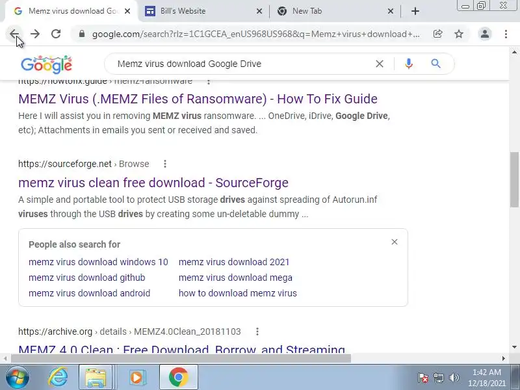The height and width of the screenshot is (390, 520).
Task: Open options for the sourceforge.net result
Action: coord(165,164)
